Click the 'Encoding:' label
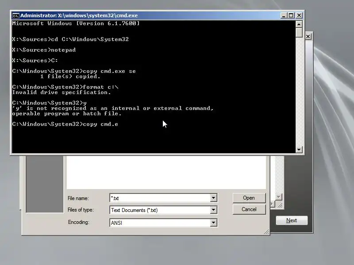Screen dimensions: 354x265 pyautogui.click(x=79, y=222)
